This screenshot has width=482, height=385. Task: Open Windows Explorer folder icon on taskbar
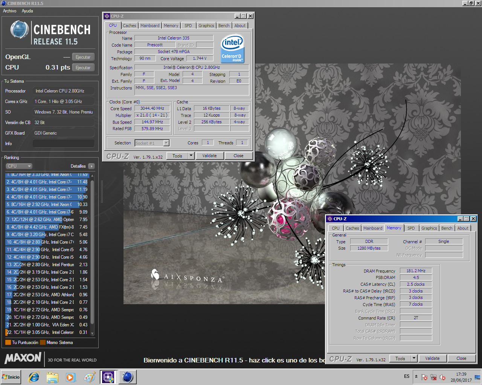coord(52,377)
